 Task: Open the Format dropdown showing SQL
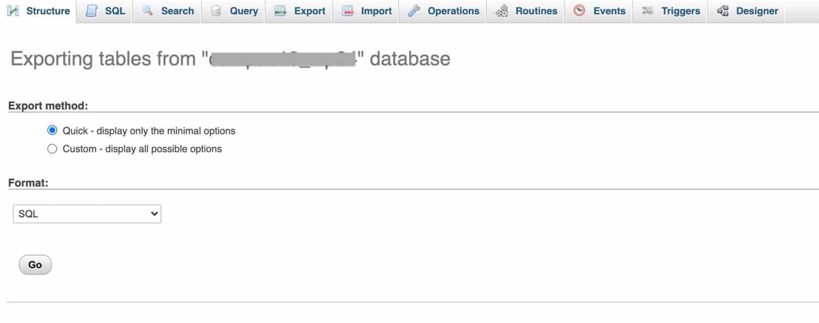86,214
